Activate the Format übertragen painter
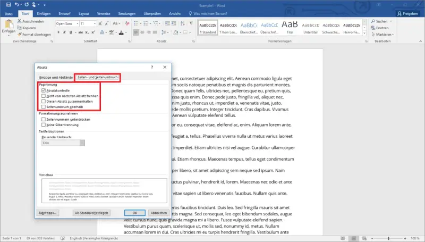Viewport: 425px width, 242px height. (x=34, y=35)
